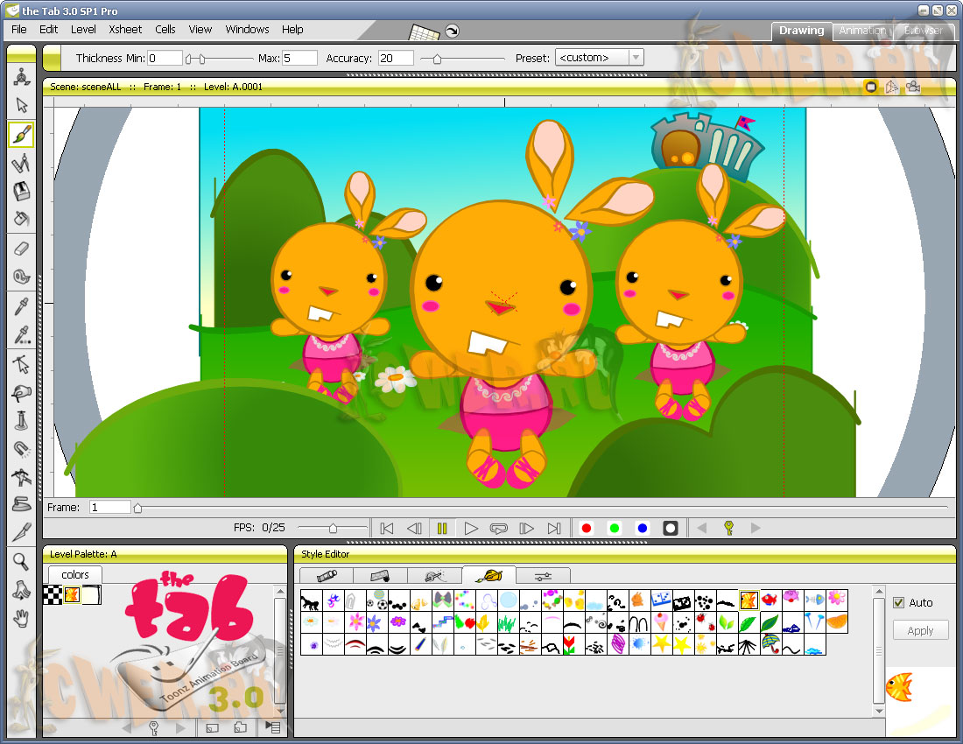The image size is (963, 744).
Task: Open the Level Palette options menu button
Action: pyautogui.click(x=272, y=727)
